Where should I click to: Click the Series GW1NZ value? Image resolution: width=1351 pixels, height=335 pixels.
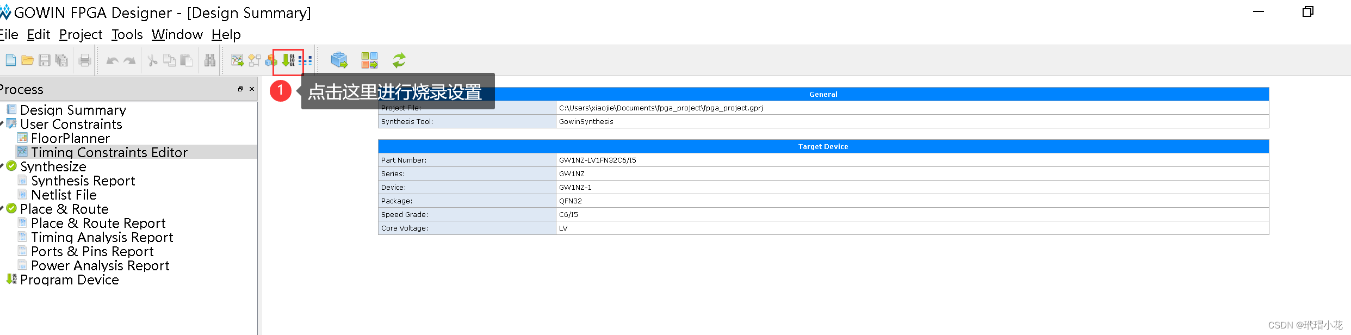point(913,173)
